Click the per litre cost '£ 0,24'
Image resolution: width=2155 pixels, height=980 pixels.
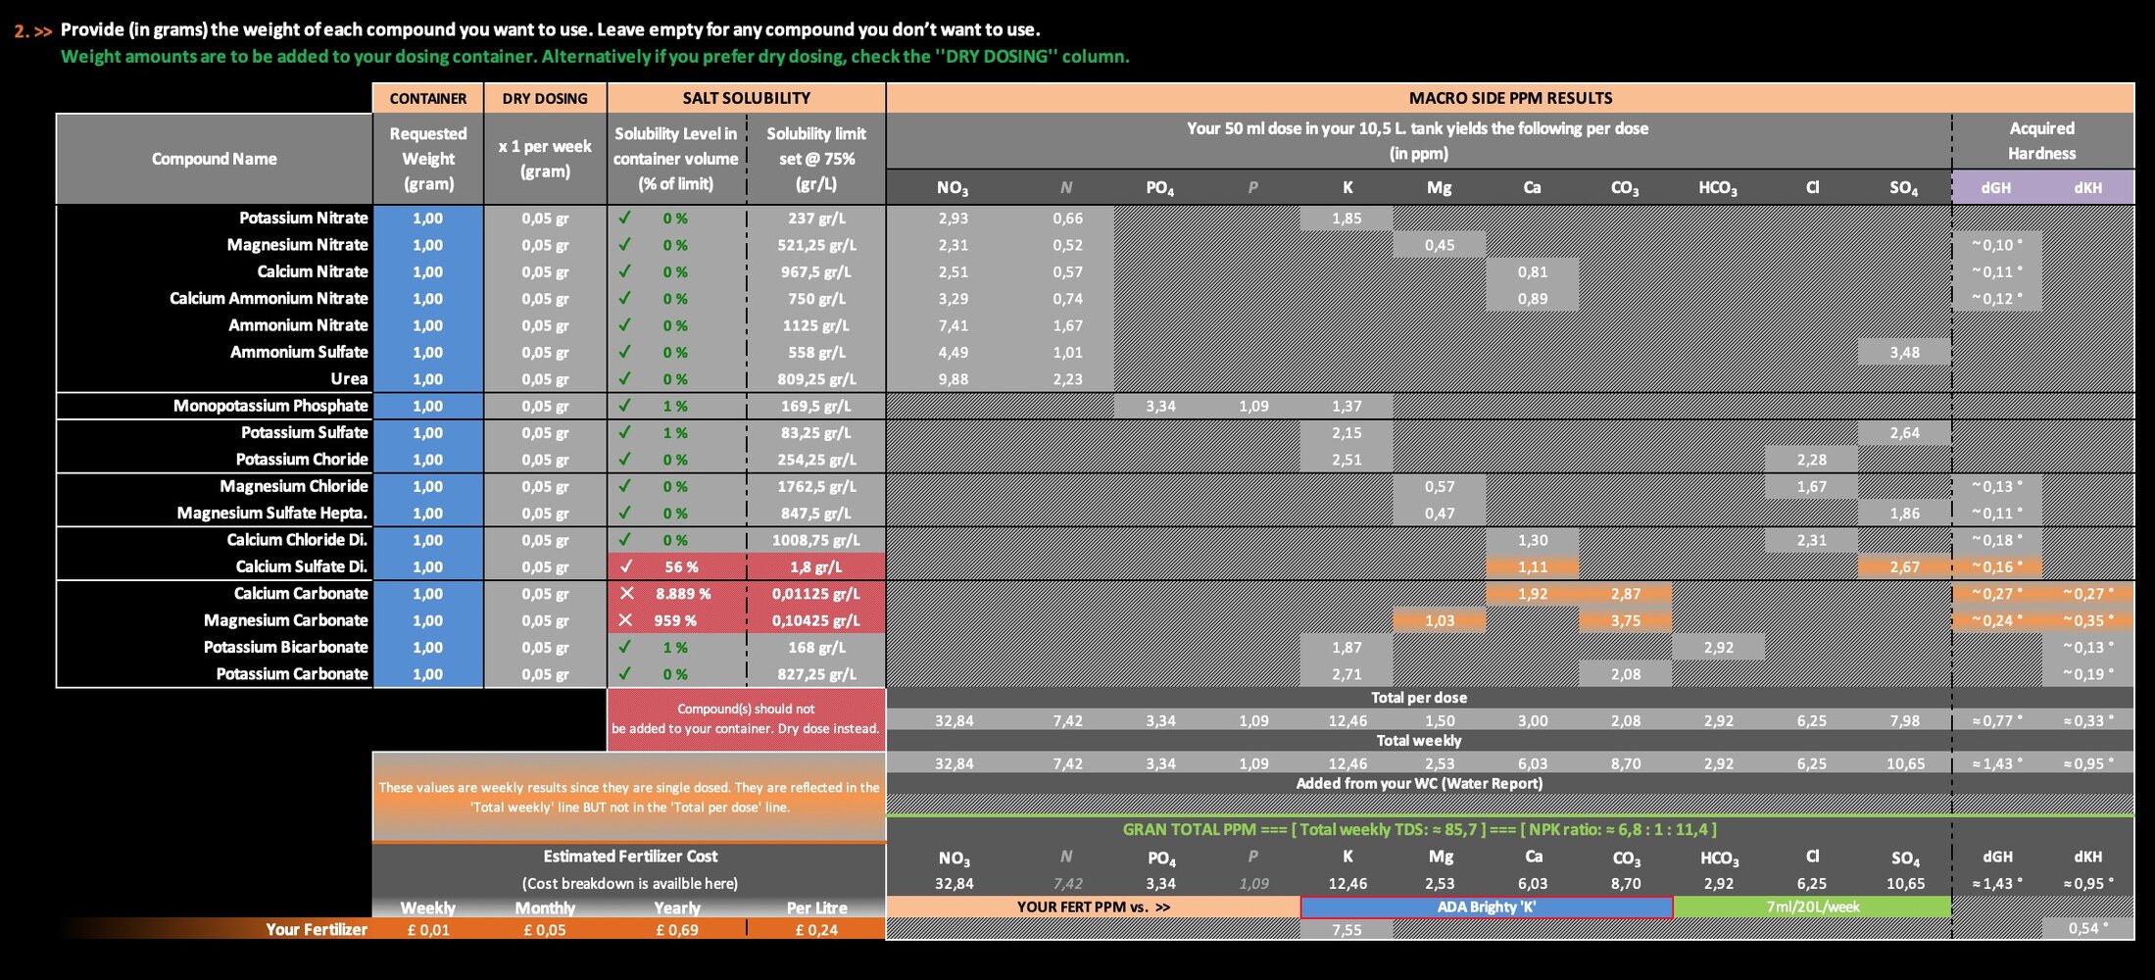pos(816,930)
